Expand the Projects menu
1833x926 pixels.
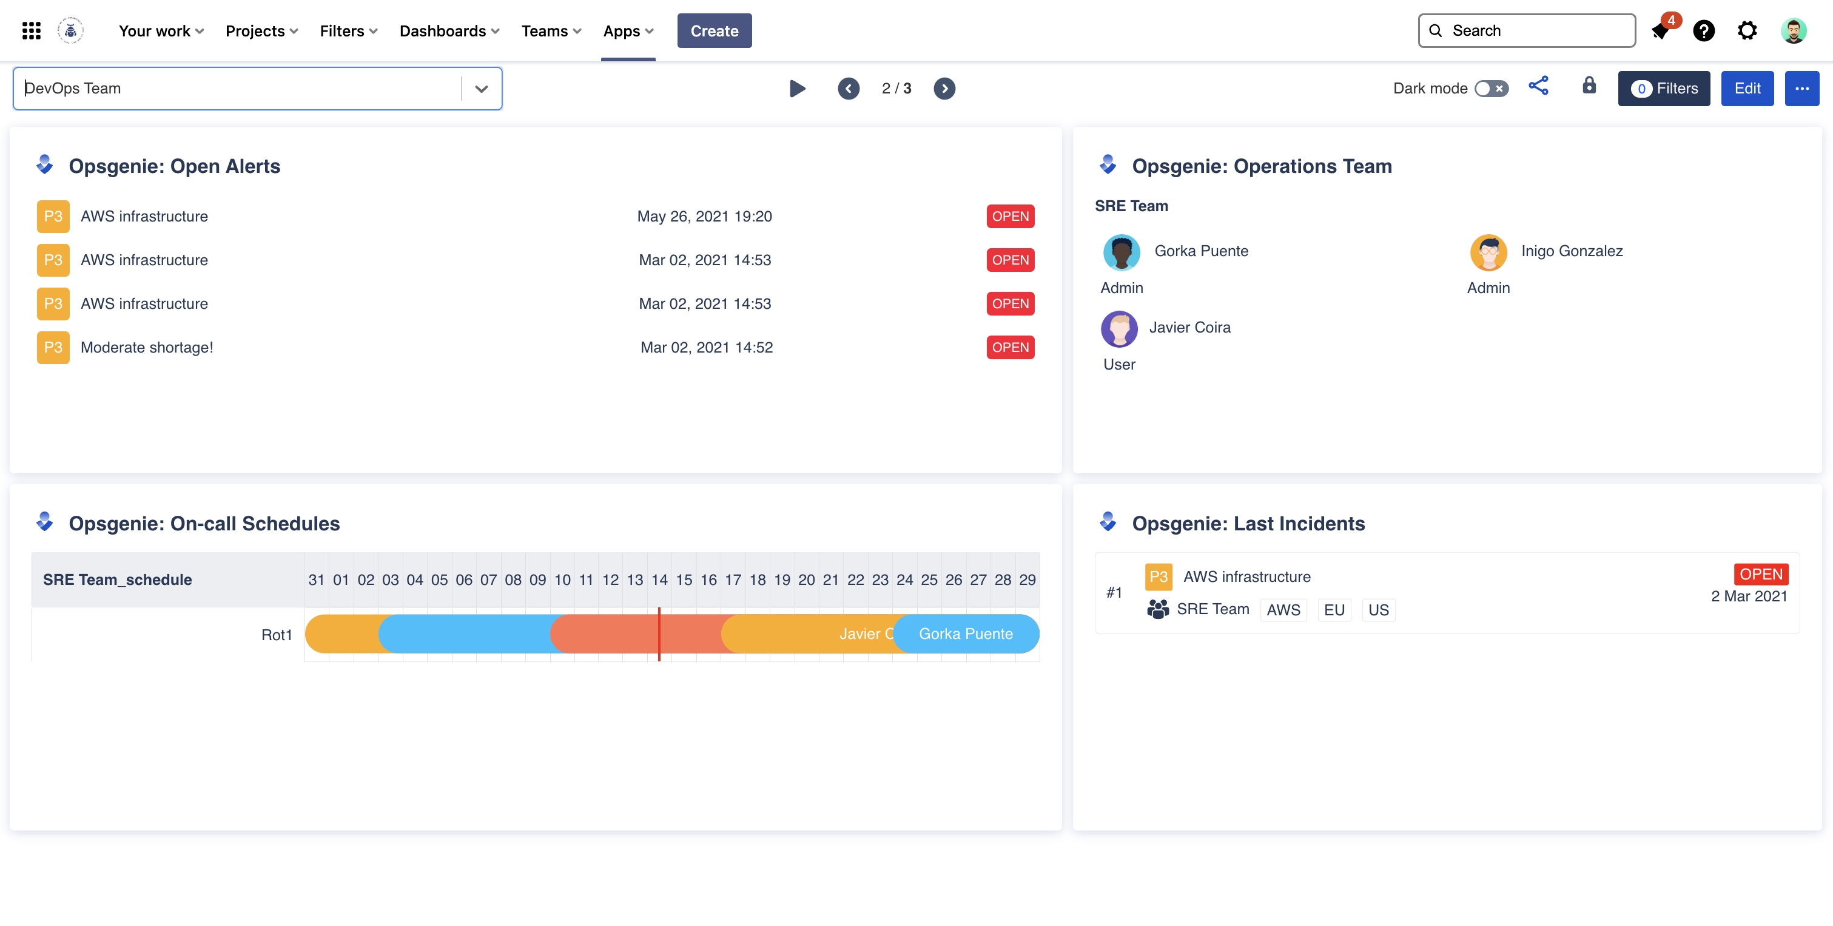tap(261, 30)
